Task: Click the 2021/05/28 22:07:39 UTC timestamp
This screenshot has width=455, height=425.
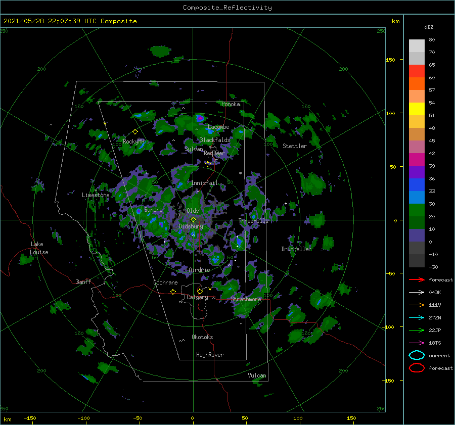Action: pyautogui.click(x=70, y=21)
